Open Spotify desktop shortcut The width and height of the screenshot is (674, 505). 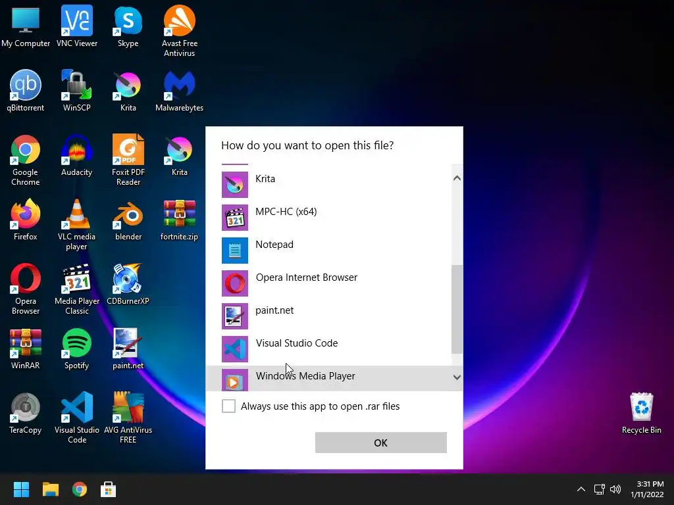click(76, 349)
